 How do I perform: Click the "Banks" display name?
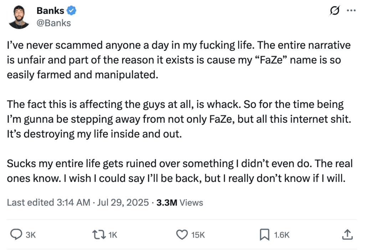pyautogui.click(x=51, y=11)
